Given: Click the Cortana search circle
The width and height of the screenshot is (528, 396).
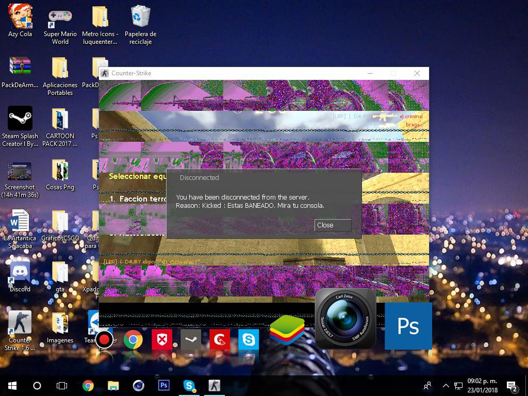Looking at the screenshot, I should 37,386.
